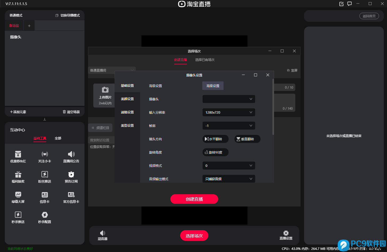387x252 pixels.
Task: Click the 竖屏 portrait screen icon
Action: [x=288, y=70]
